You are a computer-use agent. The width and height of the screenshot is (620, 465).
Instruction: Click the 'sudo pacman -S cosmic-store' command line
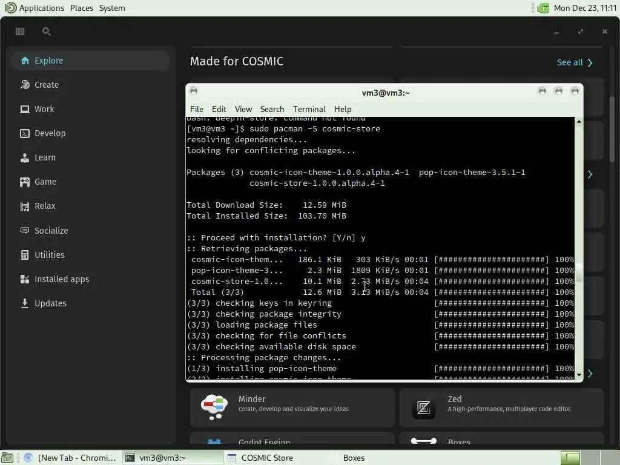click(x=315, y=129)
